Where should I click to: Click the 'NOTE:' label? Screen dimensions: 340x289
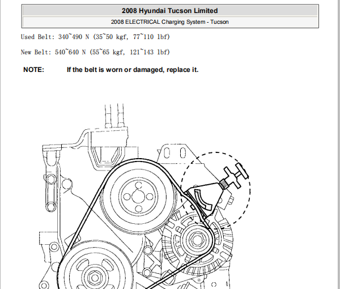click(x=33, y=70)
